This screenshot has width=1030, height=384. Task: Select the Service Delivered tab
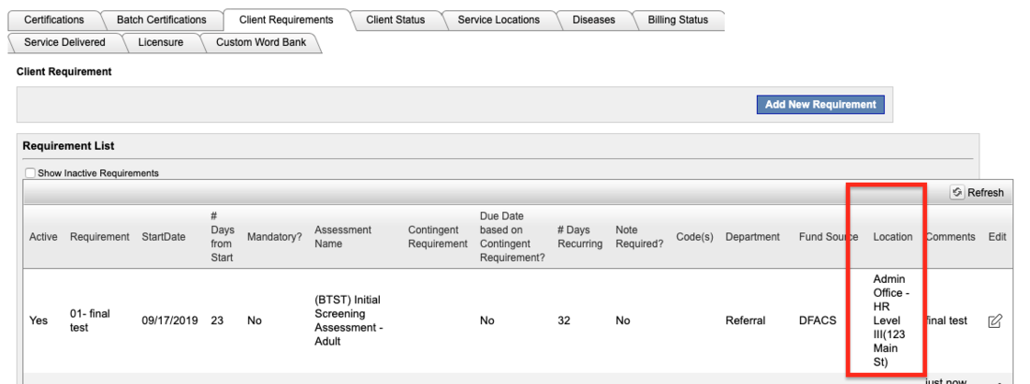pos(64,42)
